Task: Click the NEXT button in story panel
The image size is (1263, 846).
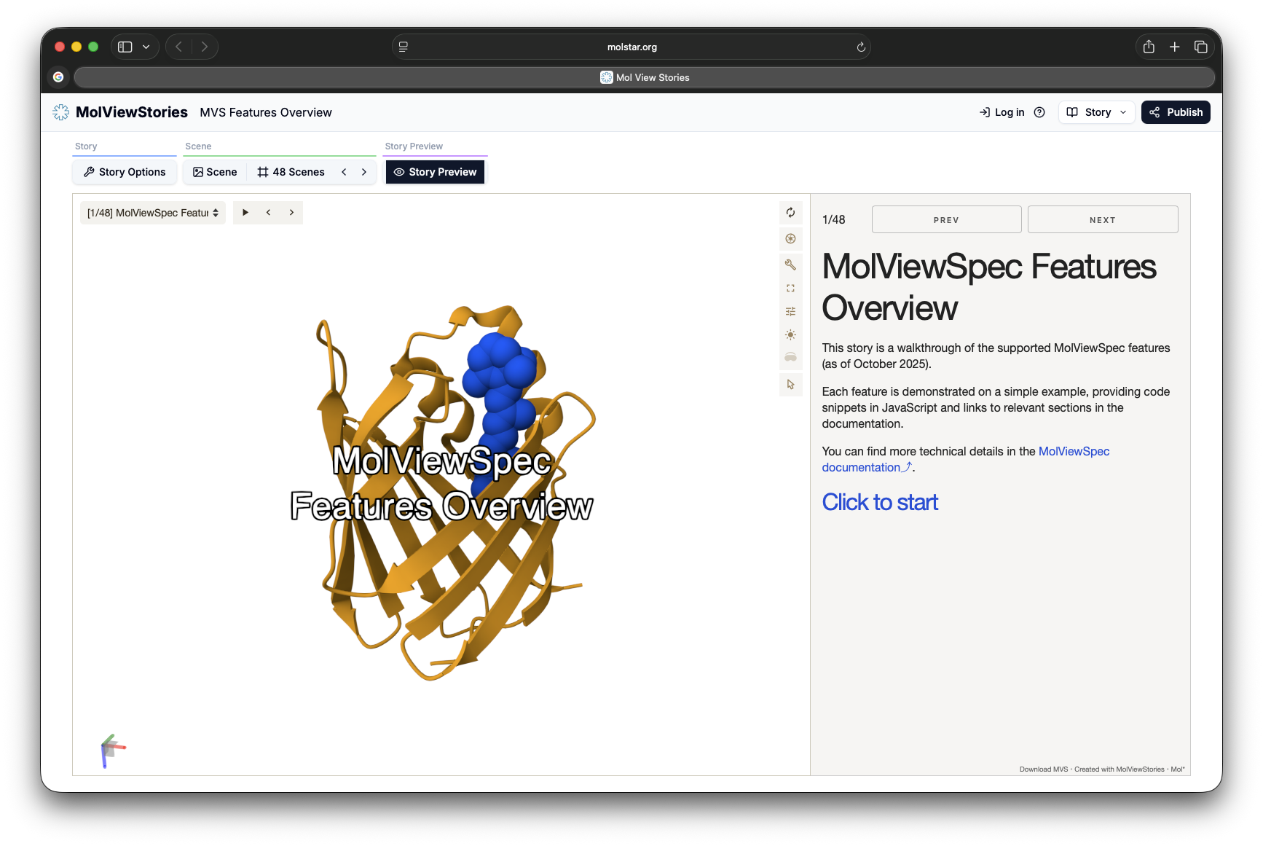Action: [1102, 220]
